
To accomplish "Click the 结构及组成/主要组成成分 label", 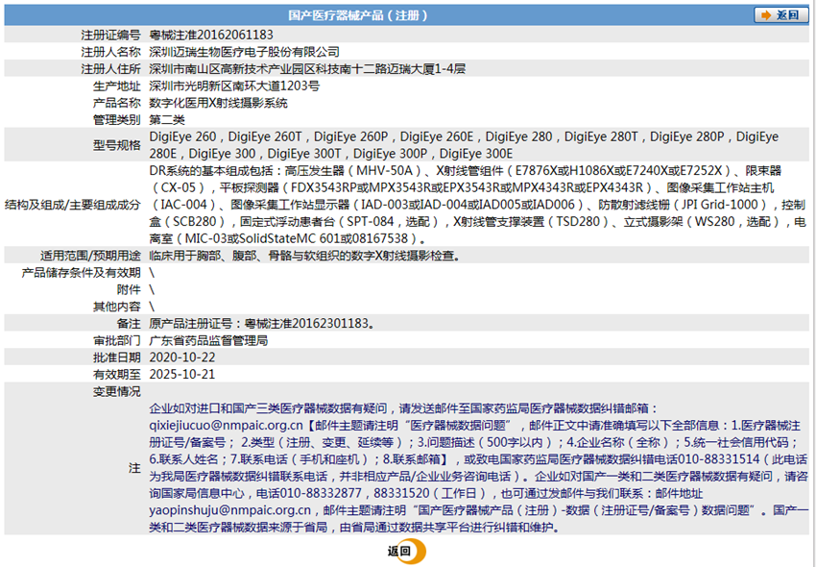I will point(73,205).
